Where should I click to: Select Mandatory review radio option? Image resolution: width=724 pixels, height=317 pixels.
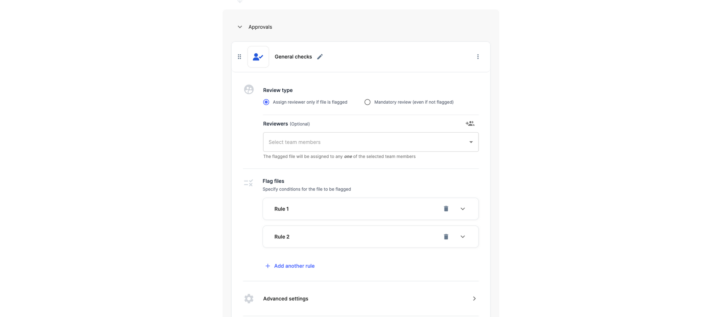pos(367,102)
